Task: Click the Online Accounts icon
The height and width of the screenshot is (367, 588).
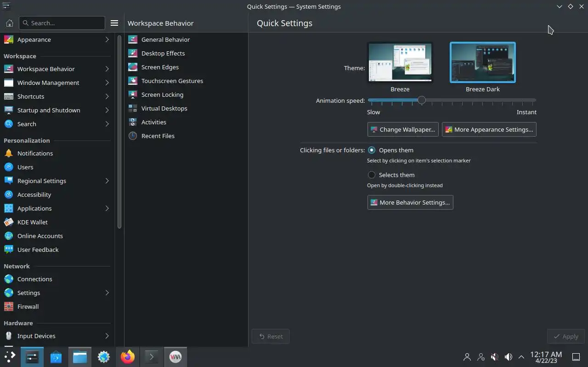Action: (x=8, y=236)
